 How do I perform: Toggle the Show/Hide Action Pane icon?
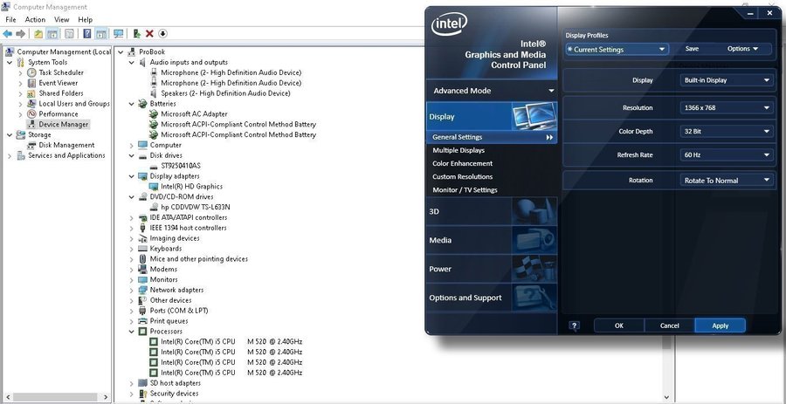pos(100,33)
